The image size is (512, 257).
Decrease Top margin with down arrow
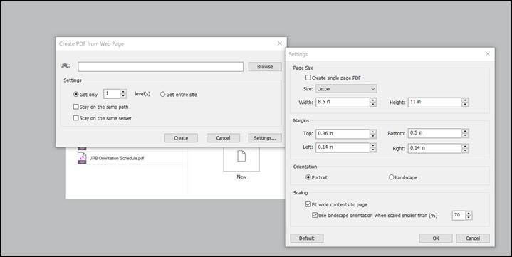click(373, 136)
